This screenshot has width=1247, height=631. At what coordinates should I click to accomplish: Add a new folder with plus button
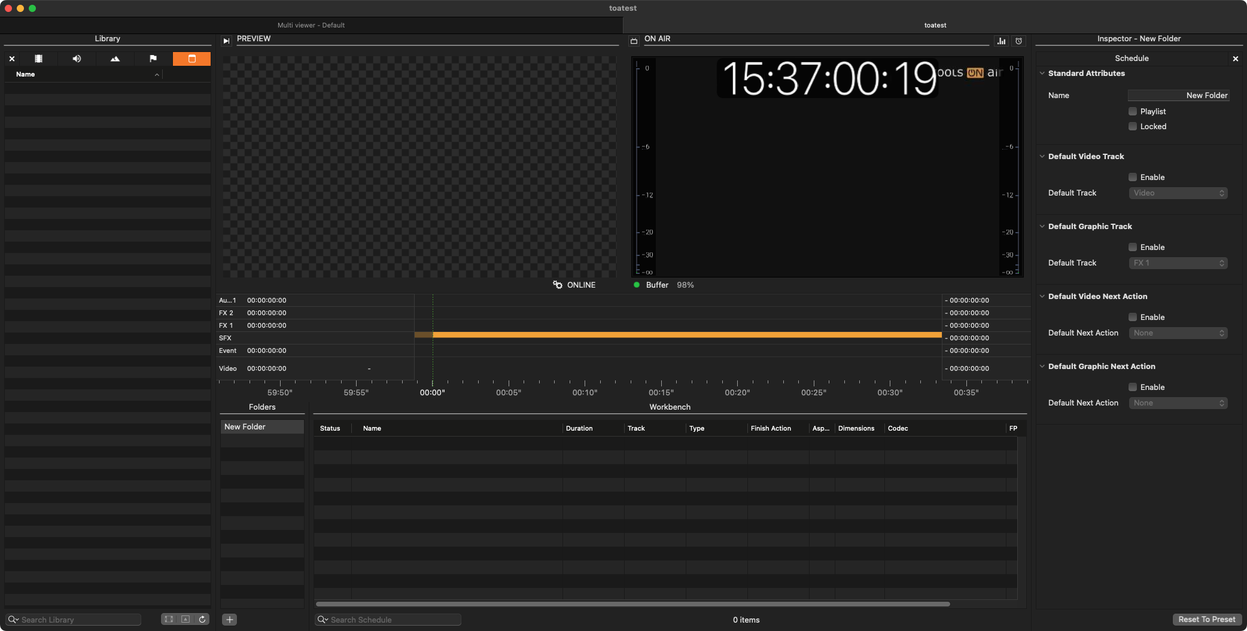pos(230,620)
